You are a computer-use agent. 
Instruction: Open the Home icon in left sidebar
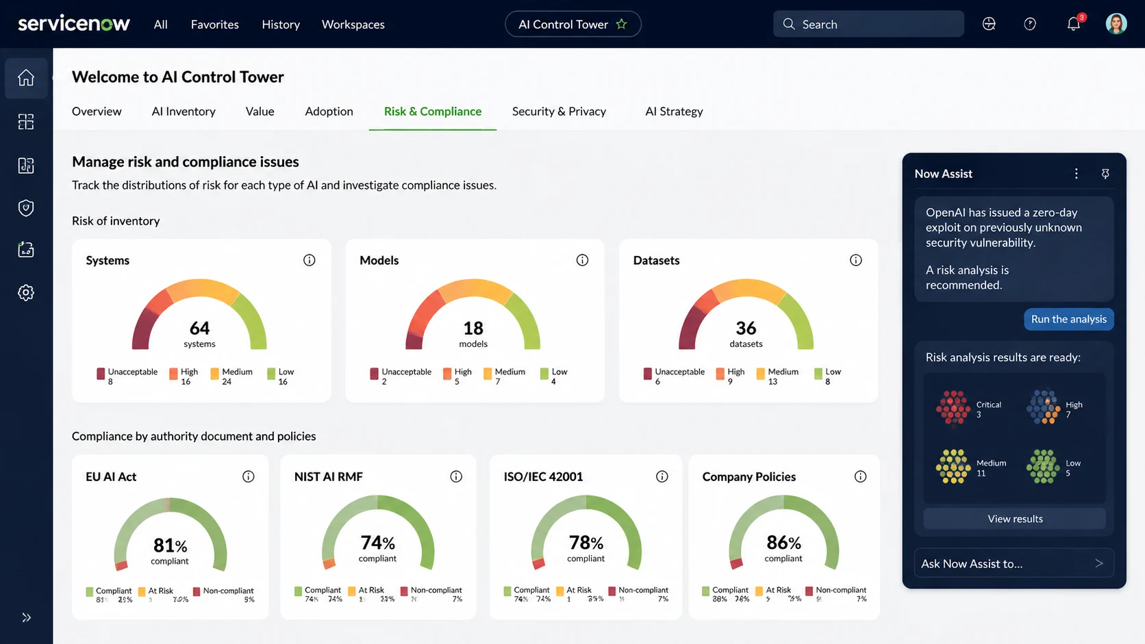coord(26,78)
